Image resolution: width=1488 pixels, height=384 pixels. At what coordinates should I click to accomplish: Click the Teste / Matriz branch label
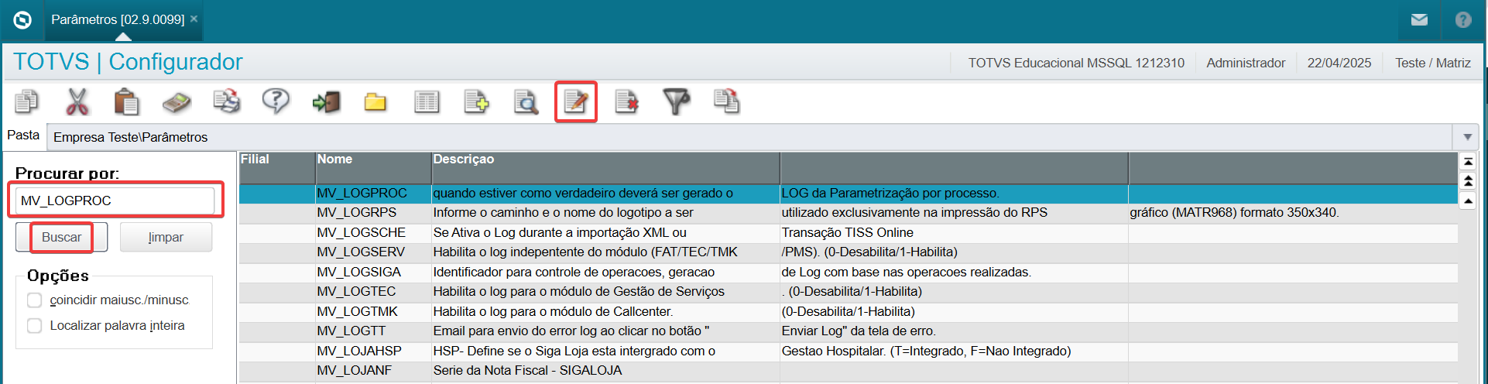pos(1433,63)
